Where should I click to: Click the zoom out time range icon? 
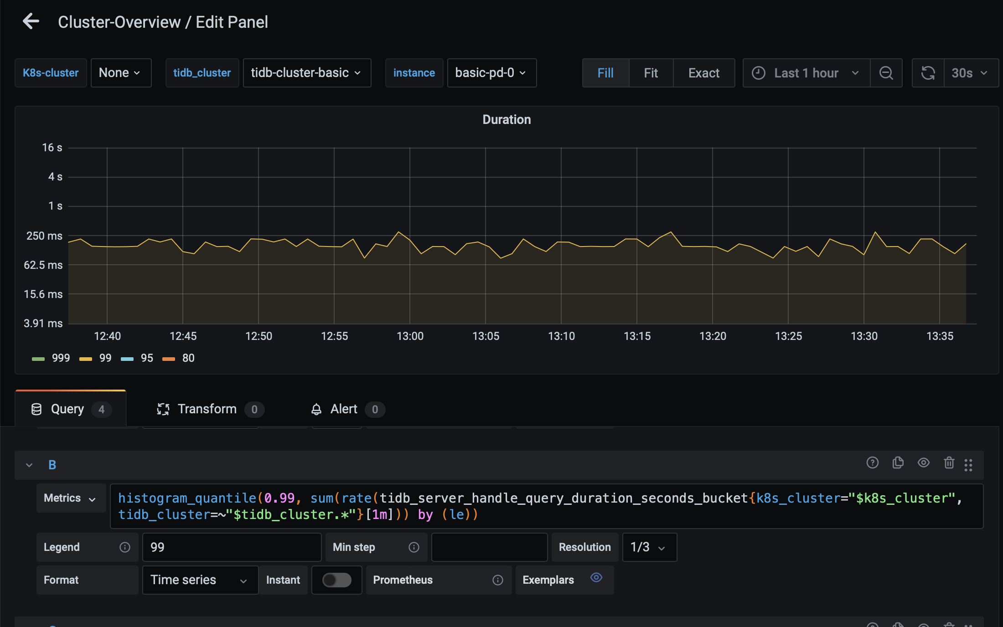coord(886,73)
